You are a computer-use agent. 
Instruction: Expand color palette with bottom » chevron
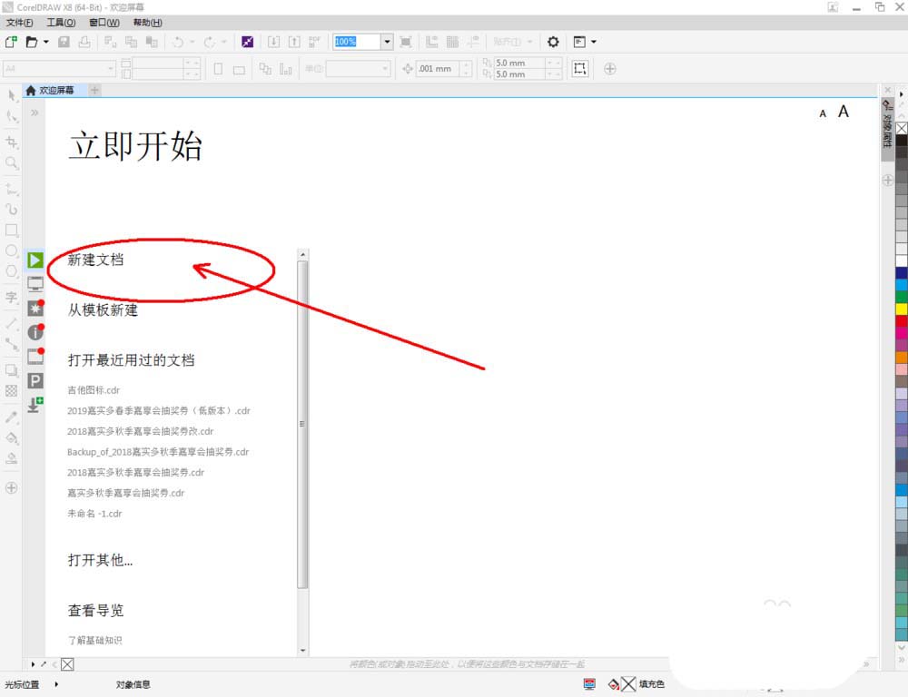(x=902, y=660)
